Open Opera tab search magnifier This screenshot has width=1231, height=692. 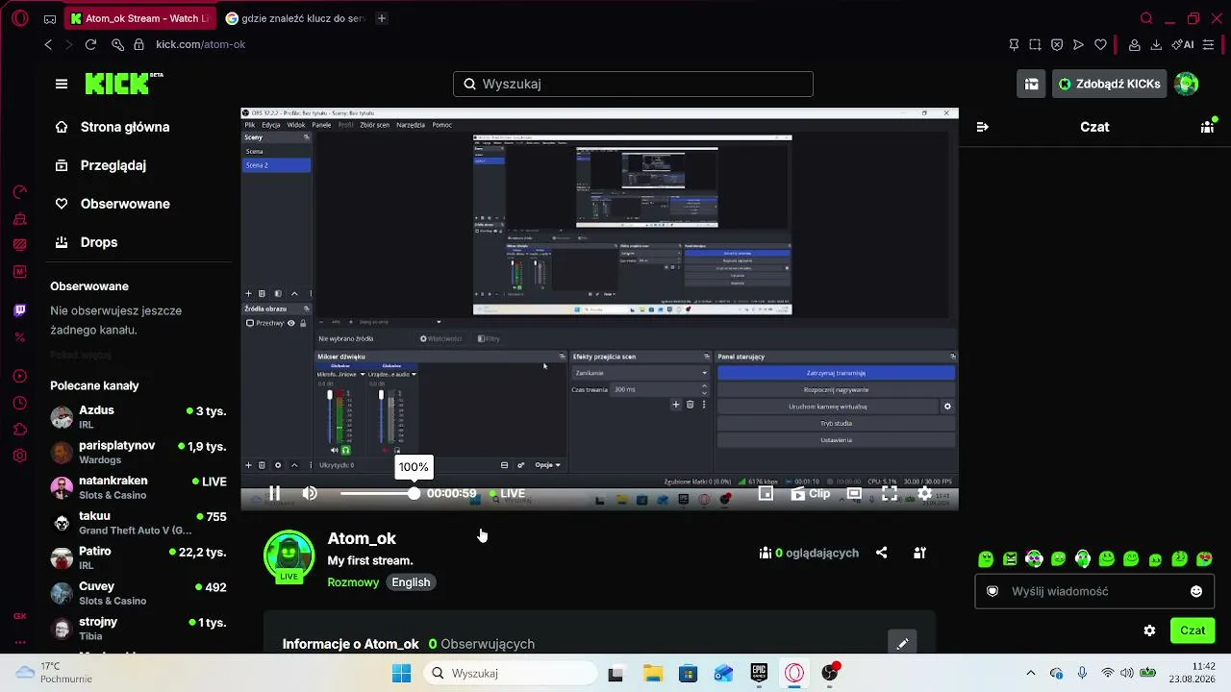coord(1145,18)
